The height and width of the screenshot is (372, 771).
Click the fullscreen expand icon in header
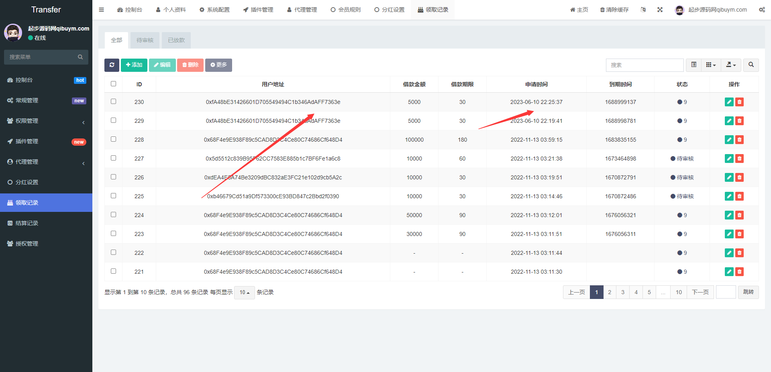coord(660,10)
